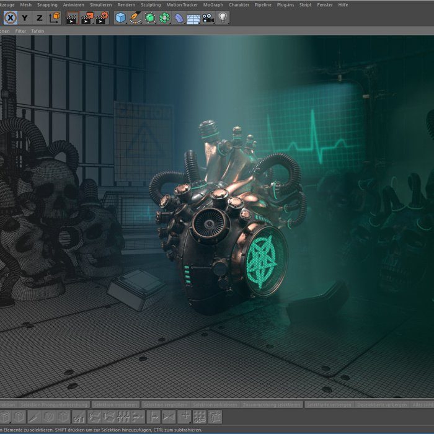The width and height of the screenshot is (434, 434).
Task: Click the camera object icon
Action: click(x=208, y=18)
